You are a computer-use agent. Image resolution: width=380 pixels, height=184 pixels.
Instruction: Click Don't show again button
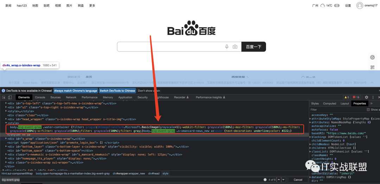tap(149, 91)
